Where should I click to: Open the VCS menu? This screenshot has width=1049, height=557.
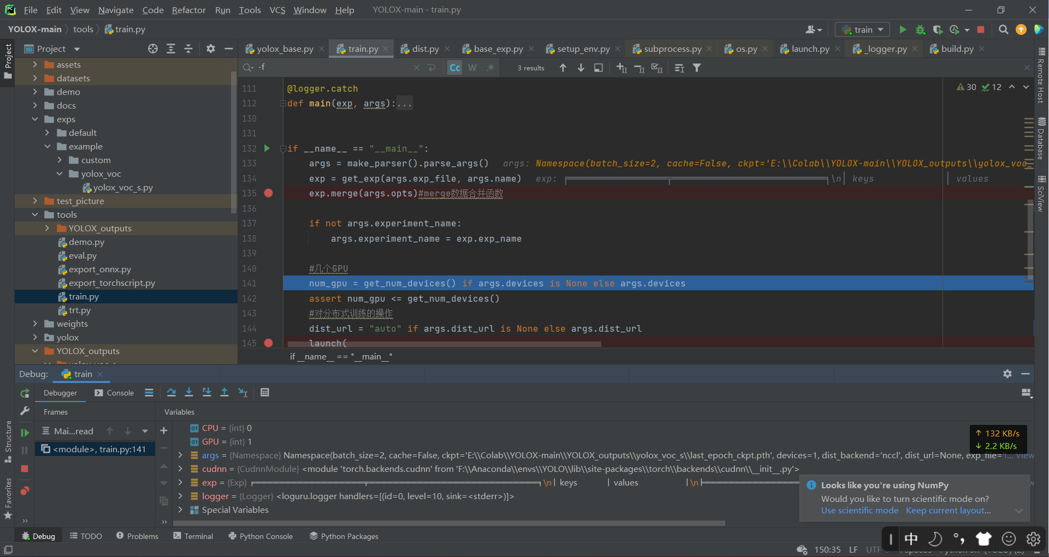[x=277, y=10]
